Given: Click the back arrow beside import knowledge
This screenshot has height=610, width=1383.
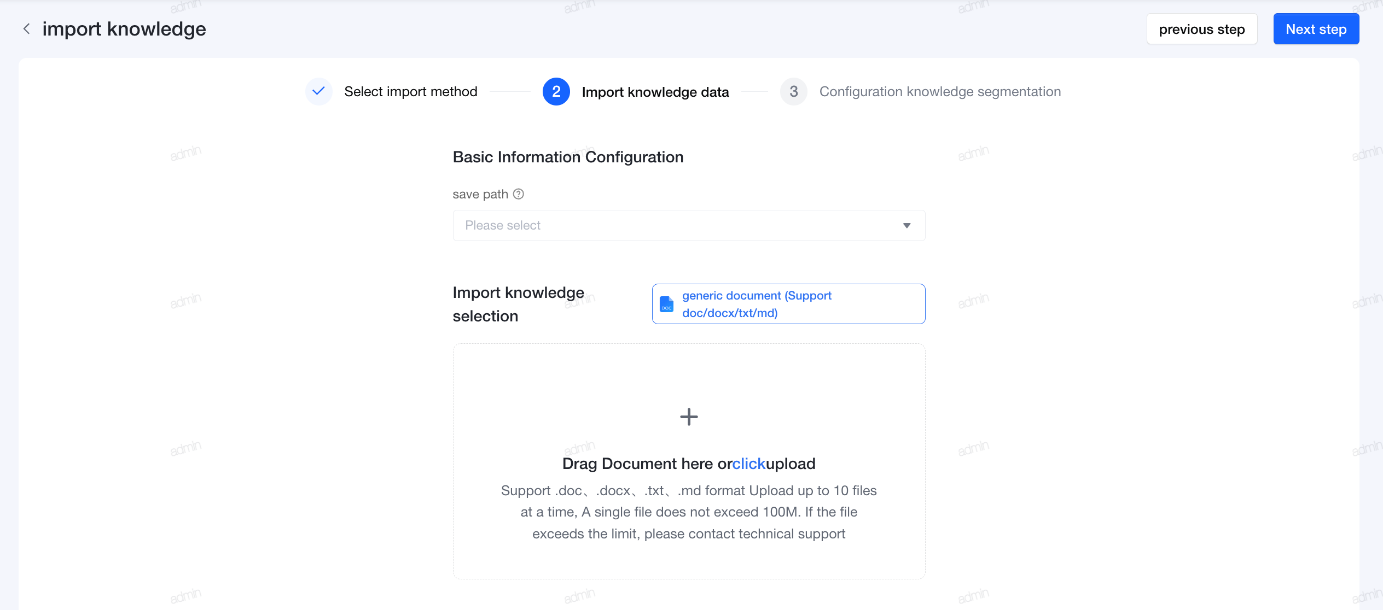Looking at the screenshot, I should point(26,29).
